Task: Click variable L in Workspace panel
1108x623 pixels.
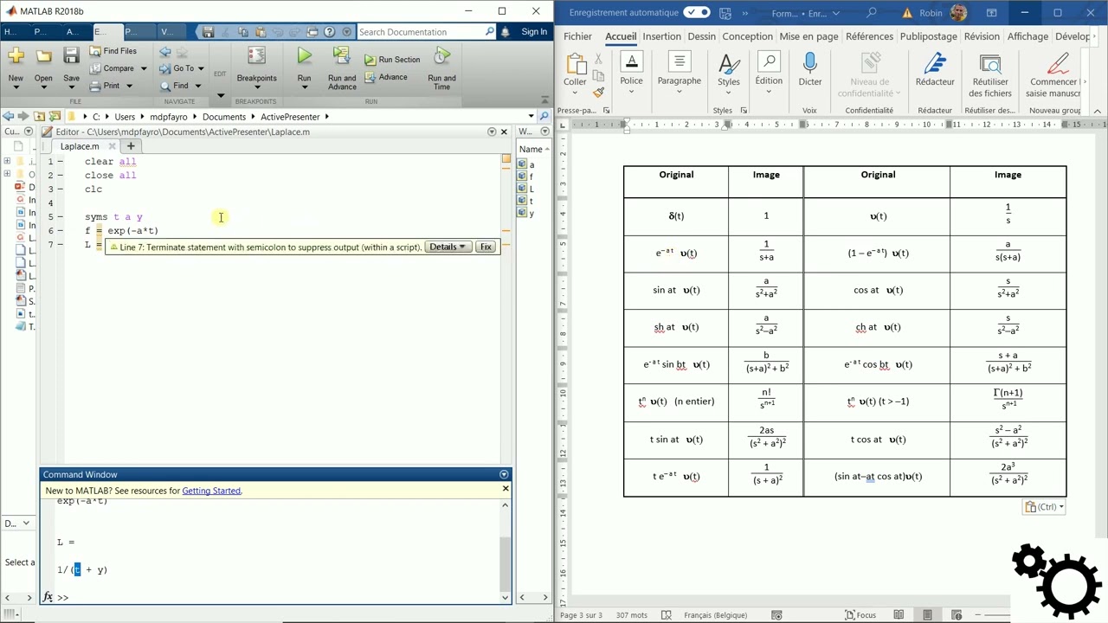Action: (x=531, y=189)
